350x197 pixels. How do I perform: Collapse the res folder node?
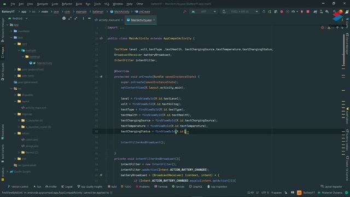(11, 89)
